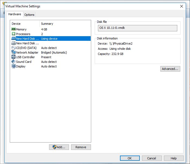Click the Present summary for USB
Screen dimensions: 190x164
point(46,57)
